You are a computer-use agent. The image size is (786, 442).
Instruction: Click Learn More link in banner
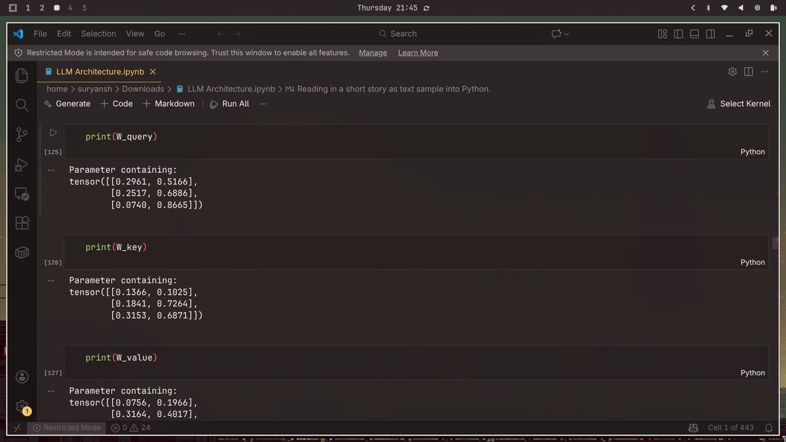(x=418, y=52)
